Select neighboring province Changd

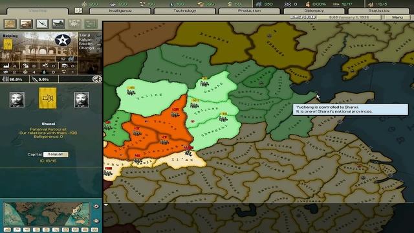[x=86, y=48]
